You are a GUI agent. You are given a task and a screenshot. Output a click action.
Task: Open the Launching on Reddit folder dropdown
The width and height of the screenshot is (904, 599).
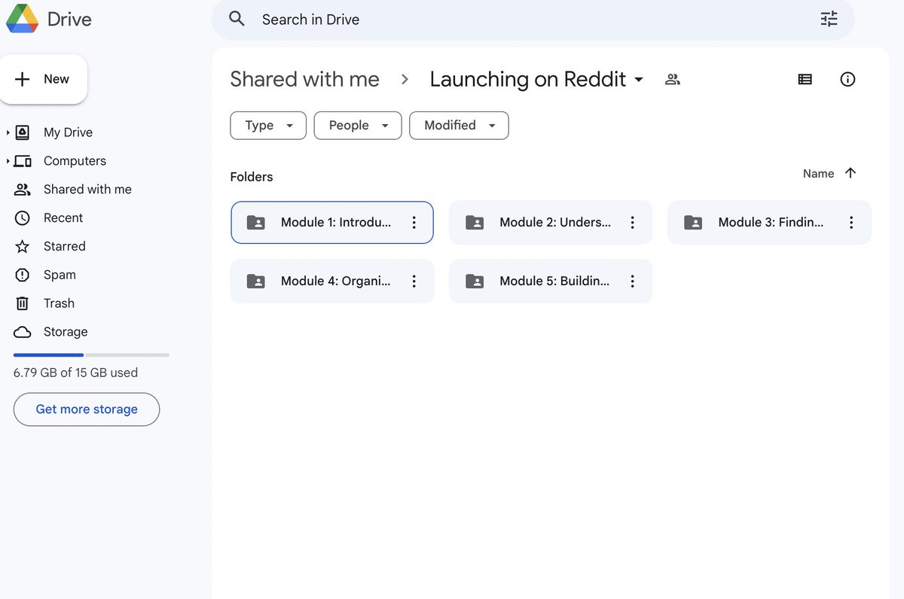click(x=639, y=80)
